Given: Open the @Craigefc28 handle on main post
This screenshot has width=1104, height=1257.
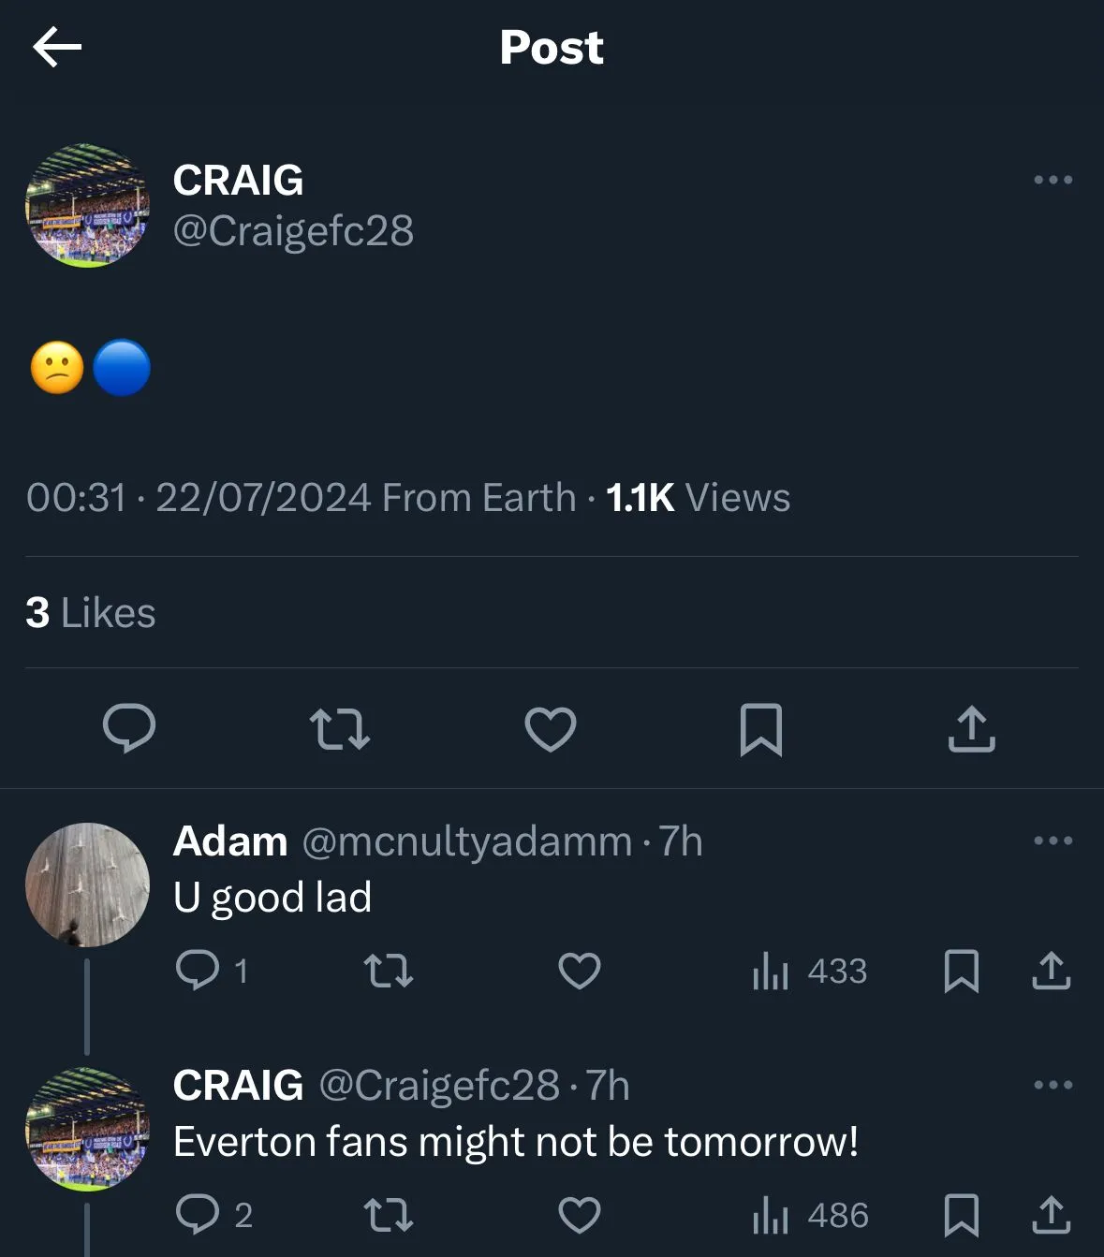Looking at the screenshot, I should coord(293,231).
